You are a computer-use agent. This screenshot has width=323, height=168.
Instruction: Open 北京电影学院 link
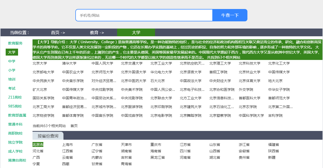tap(161, 116)
